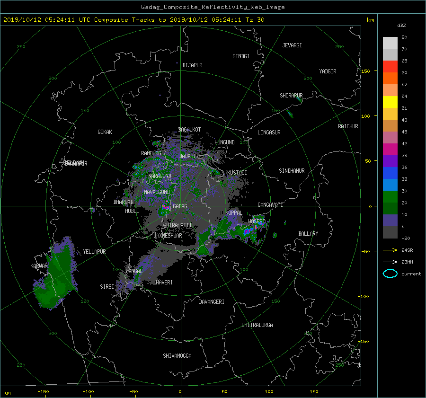Click the BAGALKOT city label
The height and width of the screenshot is (398, 426).
[189, 130]
